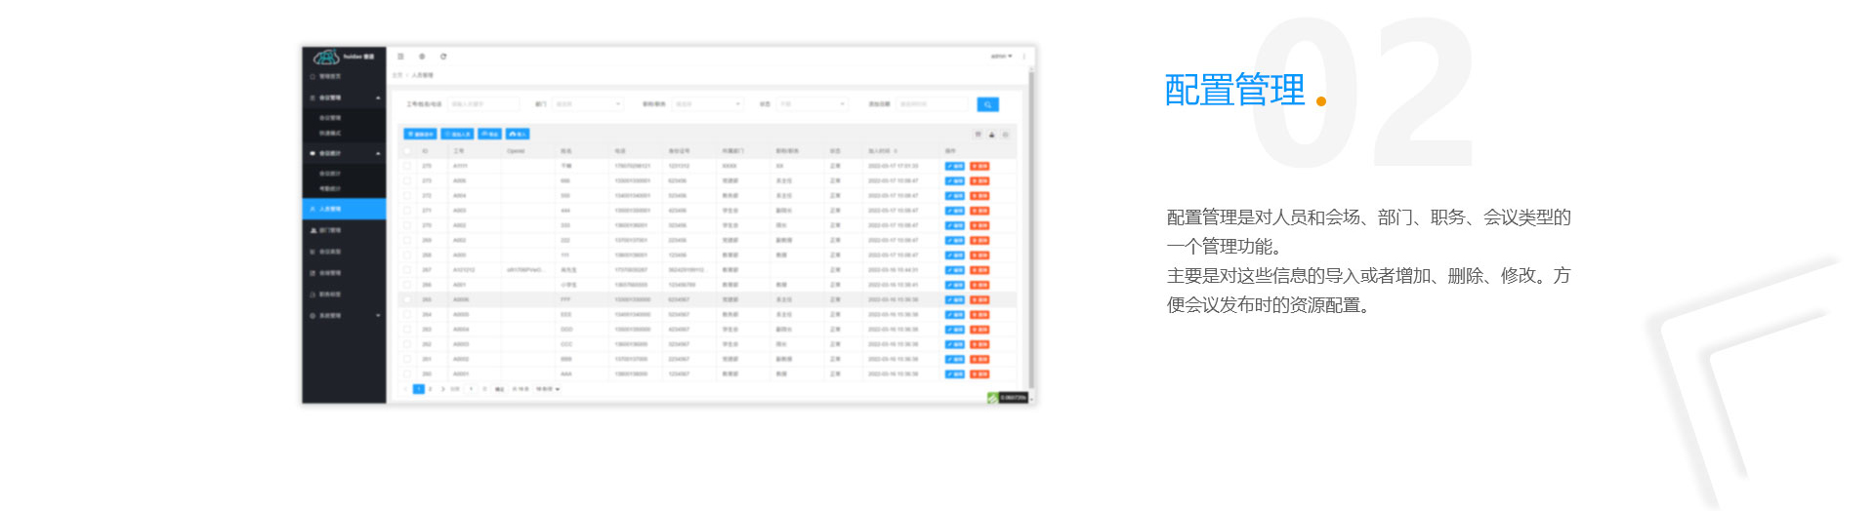Go to previous page with left arrow

(x=407, y=389)
